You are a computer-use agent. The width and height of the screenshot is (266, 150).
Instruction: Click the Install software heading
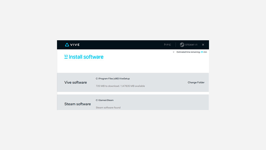(86, 57)
